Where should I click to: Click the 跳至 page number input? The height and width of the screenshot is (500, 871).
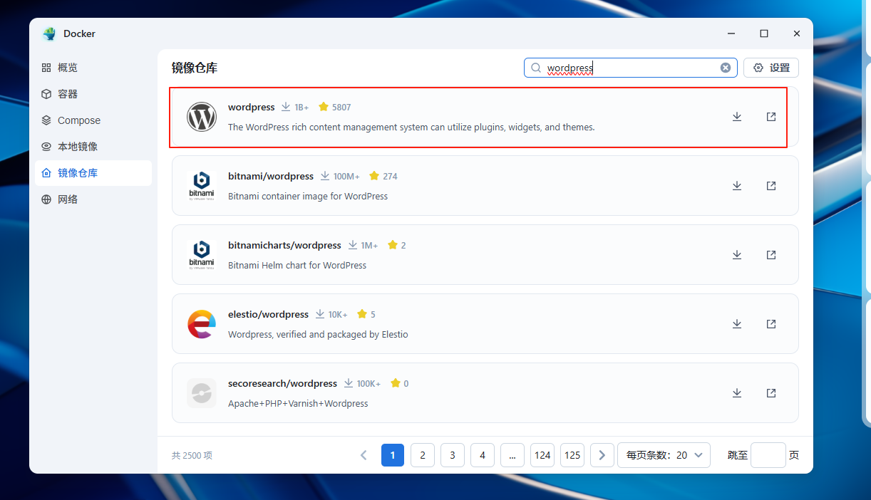pyautogui.click(x=768, y=455)
